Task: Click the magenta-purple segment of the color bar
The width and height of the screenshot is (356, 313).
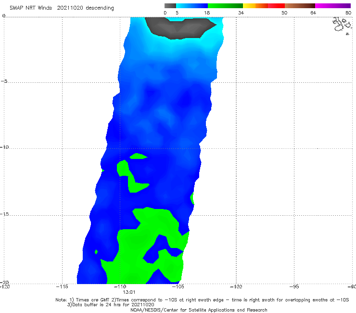Action: coord(333,6)
